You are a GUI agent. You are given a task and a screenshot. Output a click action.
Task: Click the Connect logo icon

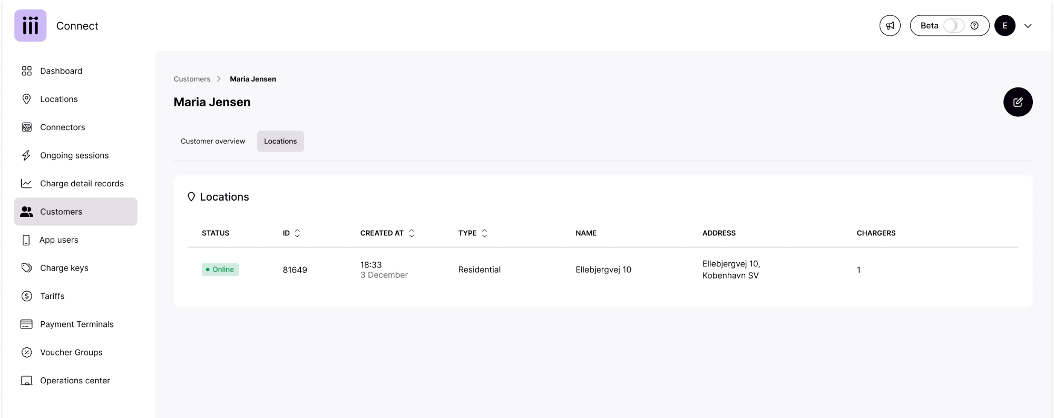pos(31,25)
